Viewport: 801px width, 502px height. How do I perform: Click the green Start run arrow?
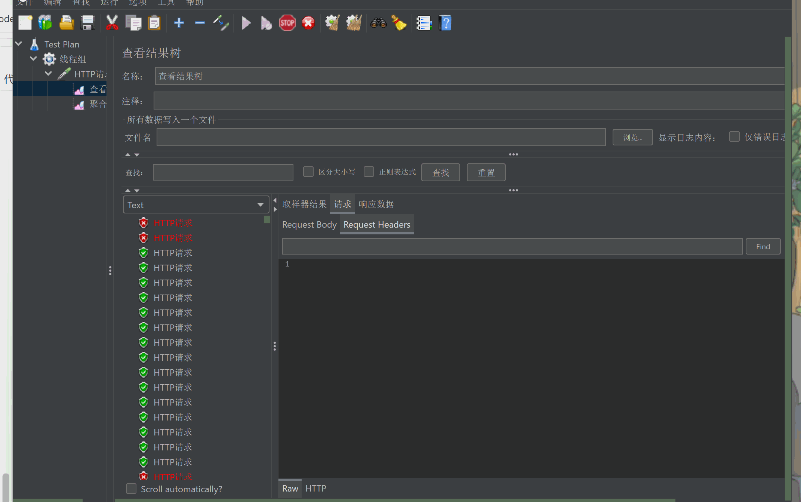click(x=246, y=23)
